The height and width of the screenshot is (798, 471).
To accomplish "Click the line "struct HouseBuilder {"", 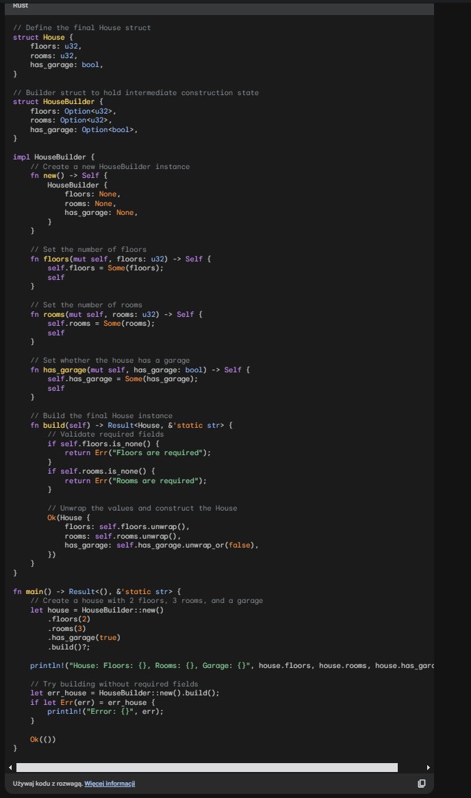I will (x=58, y=102).
